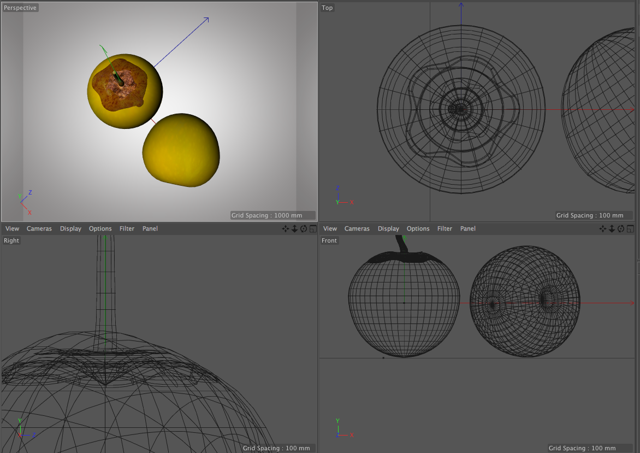This screenshot has width=640, height=453.
Task: Toggle maximize for the Right viewport
Action: 313,229
